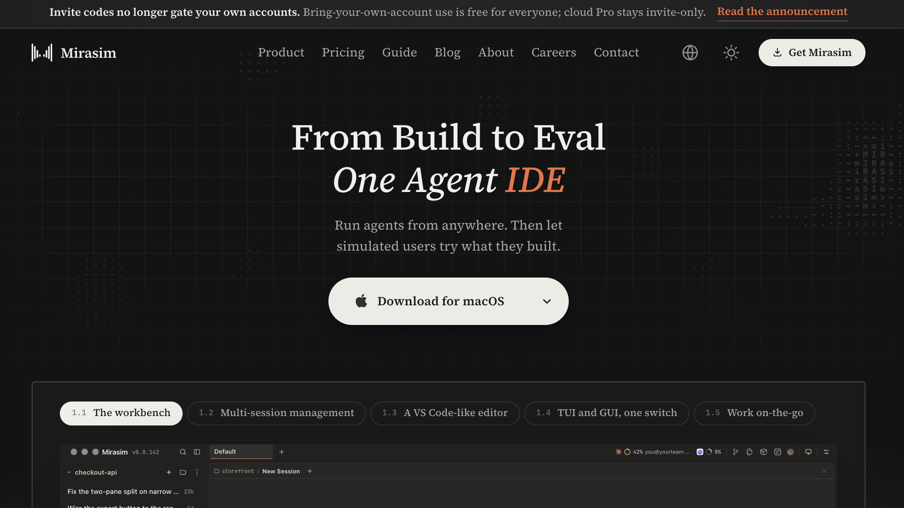Screen dimensions: 904x508
Task: Click the folder icon beside checkout-api
Action: [183, 473]
